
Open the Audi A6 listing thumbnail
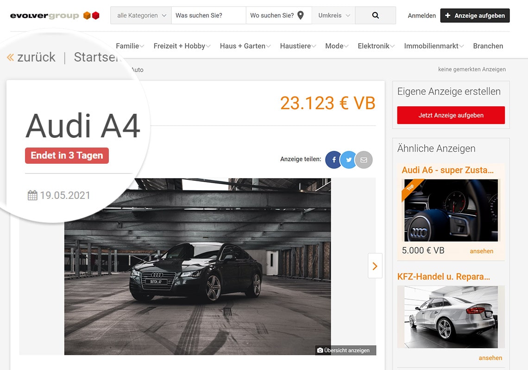click(x=451, y=210)
